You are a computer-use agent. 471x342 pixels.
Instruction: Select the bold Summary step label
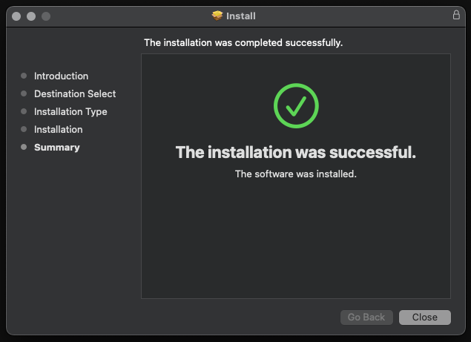coord(56,147)
